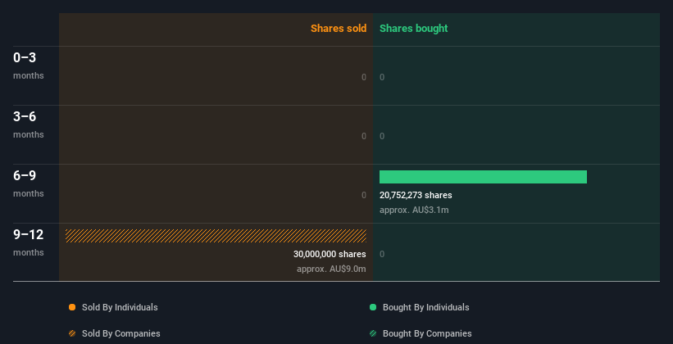Select the hatched orange bar for 9–12 months sold

click(216, 236)
